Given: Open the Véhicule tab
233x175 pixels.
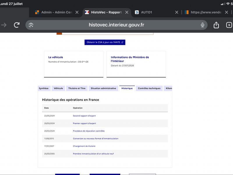Looking at the screenshot, I should coord(58,88).
